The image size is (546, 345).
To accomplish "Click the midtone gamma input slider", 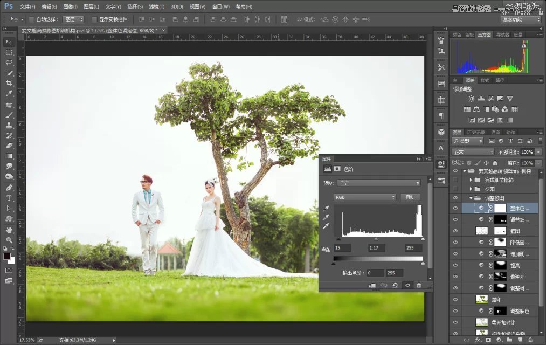I will tap(376, 238).
